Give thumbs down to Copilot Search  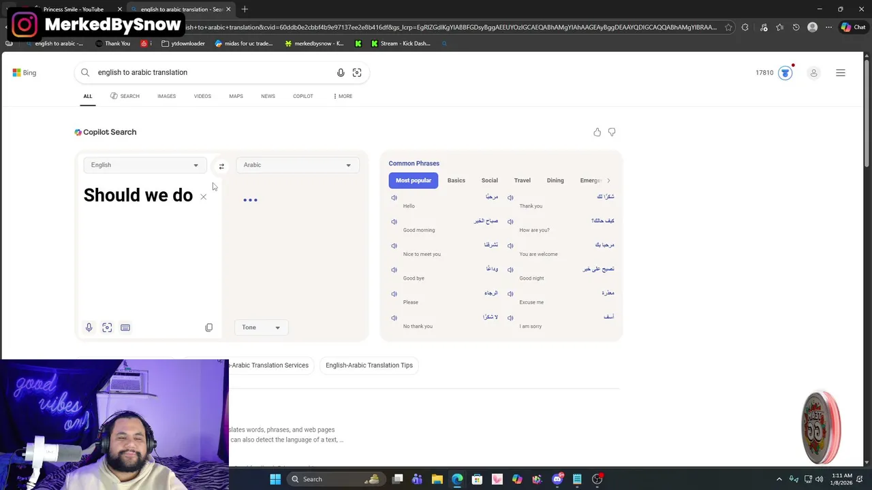click(612, 132)
